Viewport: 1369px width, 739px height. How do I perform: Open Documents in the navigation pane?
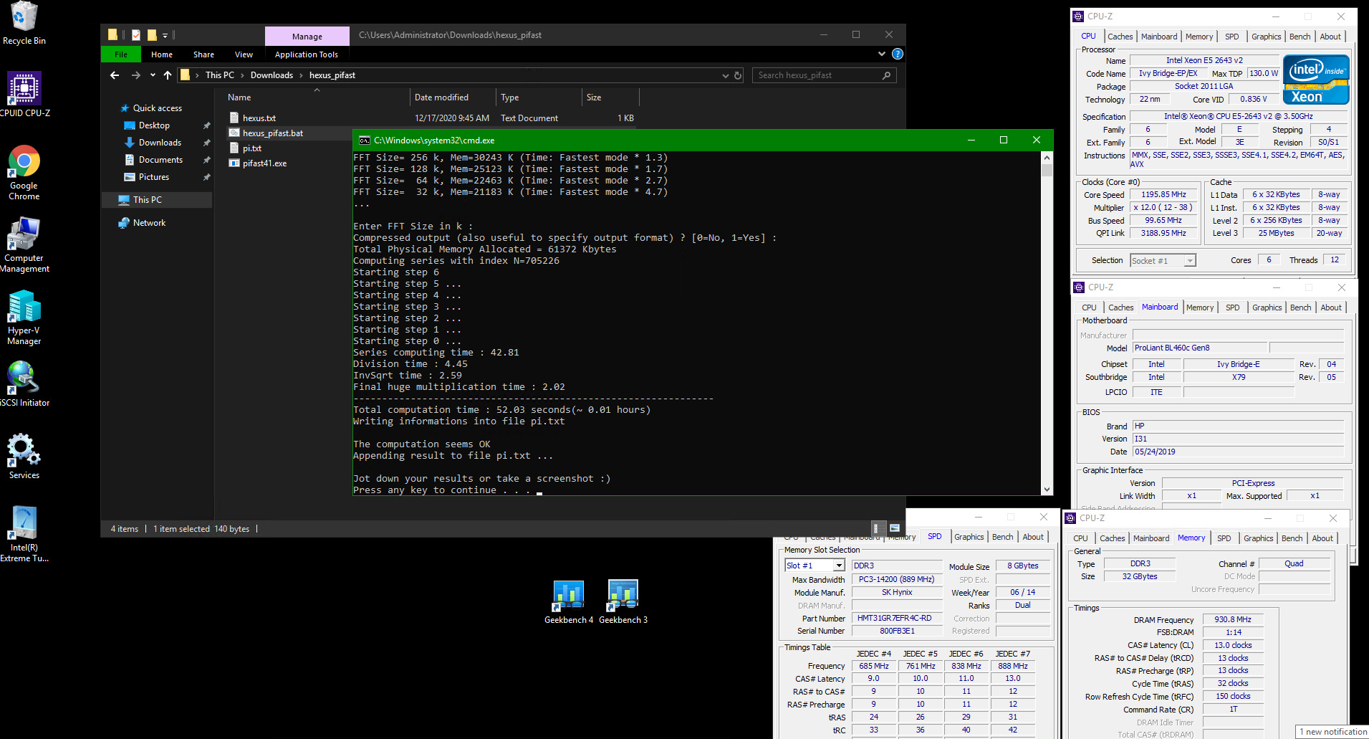(160, 160)
